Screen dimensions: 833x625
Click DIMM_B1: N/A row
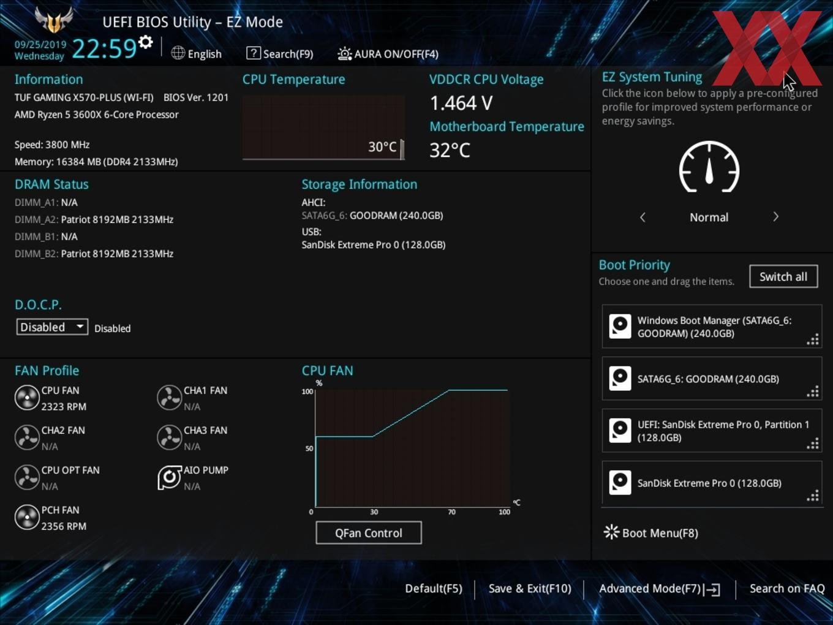click(x=46, y=237)
